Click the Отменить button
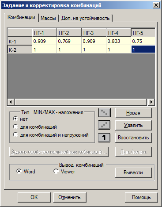Image resolution: width=162 pixels, height=207 pixels. 70,197
